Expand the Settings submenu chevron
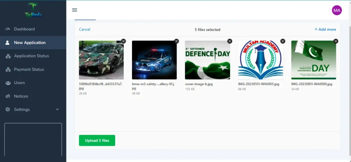351x162 pixels. pos(57,109)
